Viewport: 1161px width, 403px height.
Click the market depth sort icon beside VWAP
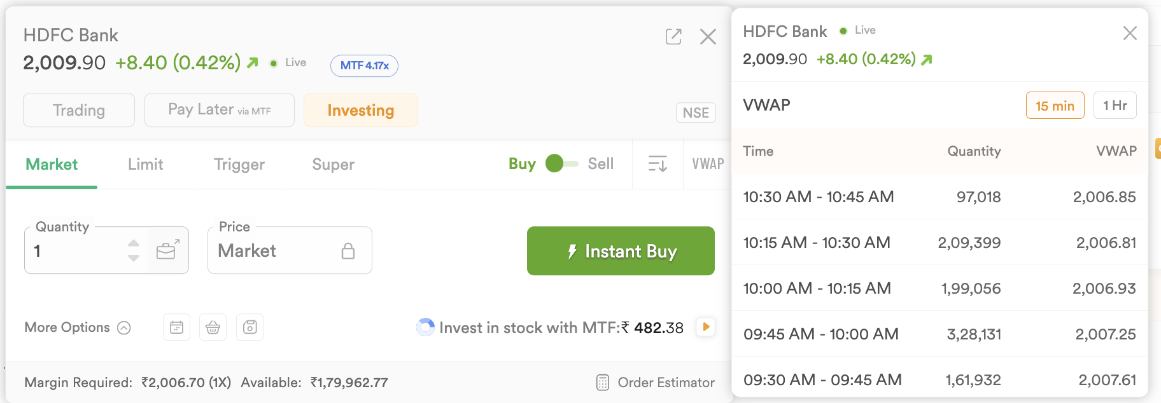tap(658, 164)
